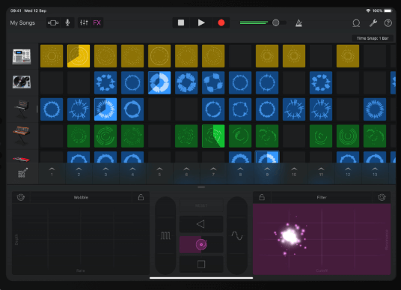The image size is (401, 290).
Task: Start playback with the play button
Action: point(201,22)
